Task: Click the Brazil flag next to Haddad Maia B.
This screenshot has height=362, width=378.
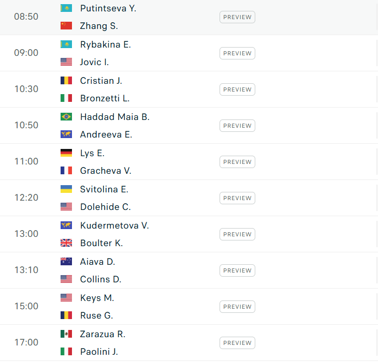Action: pos(66,117)
